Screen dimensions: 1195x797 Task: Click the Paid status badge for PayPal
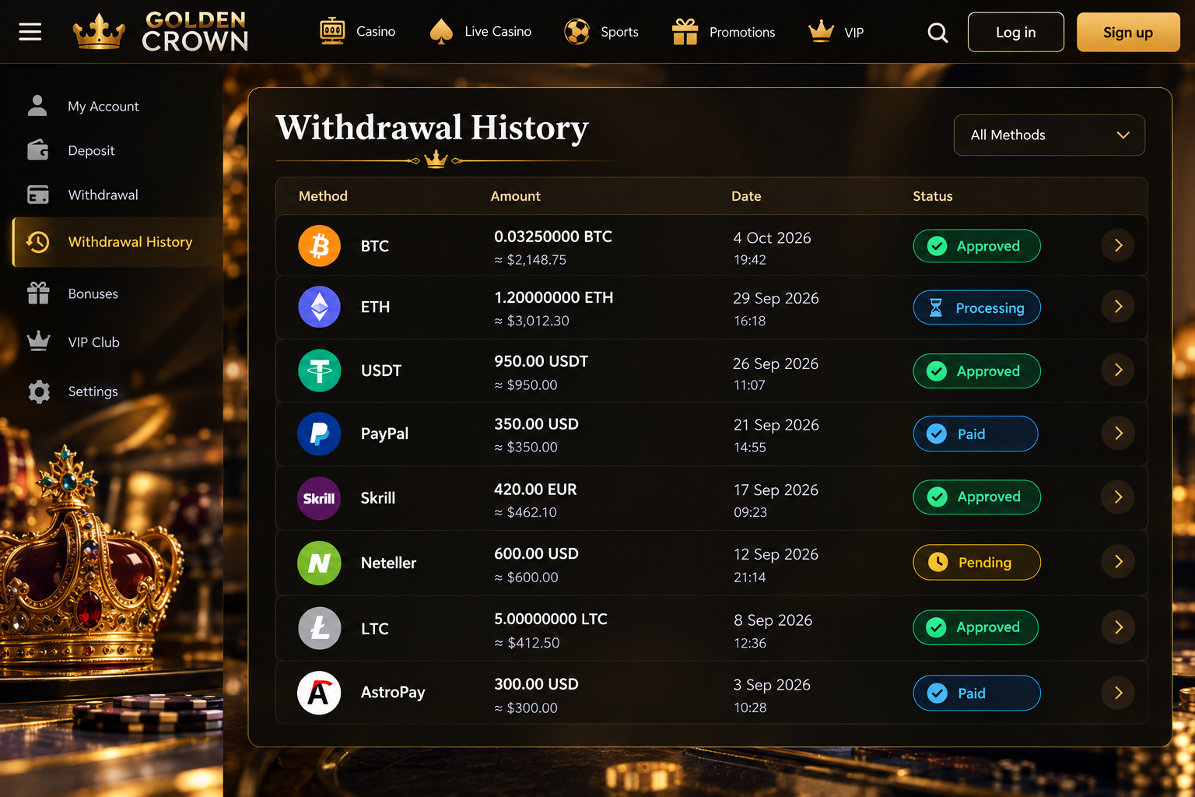click(975, 434)
